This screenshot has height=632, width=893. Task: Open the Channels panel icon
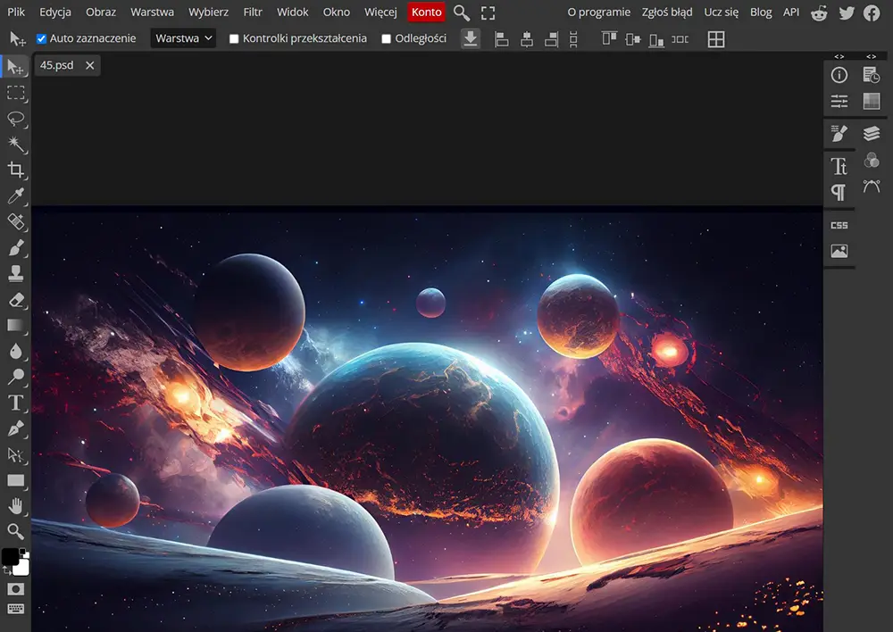872,160
